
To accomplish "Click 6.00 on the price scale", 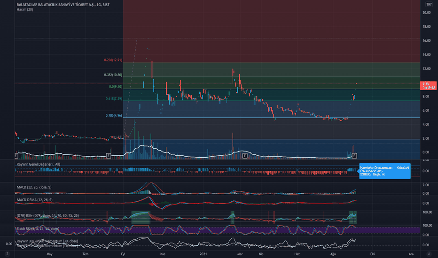I will point(426,110).
